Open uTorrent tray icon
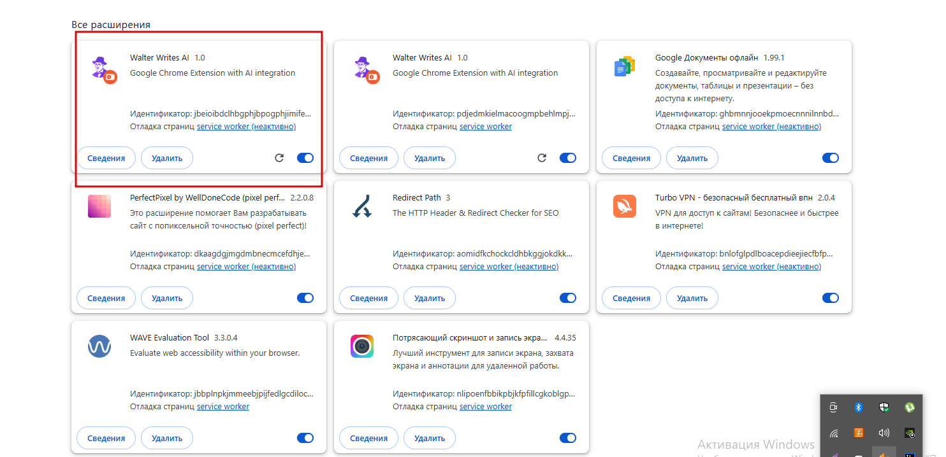 point(910,407)
